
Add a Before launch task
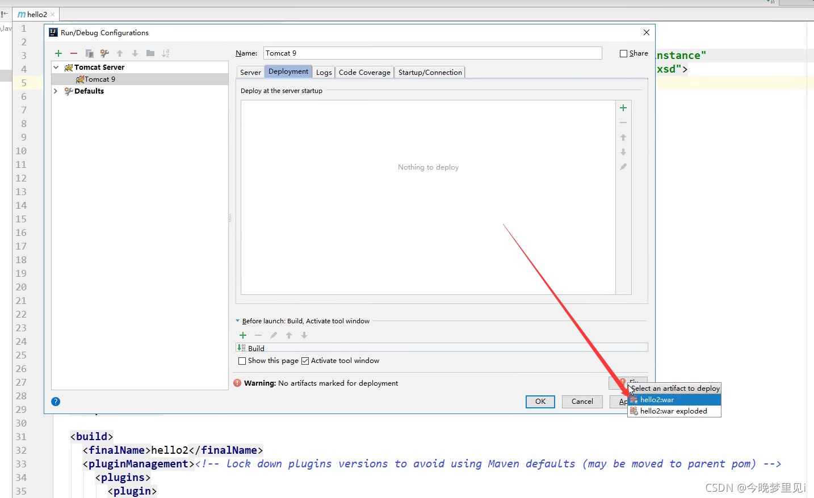tap(243, 335)
